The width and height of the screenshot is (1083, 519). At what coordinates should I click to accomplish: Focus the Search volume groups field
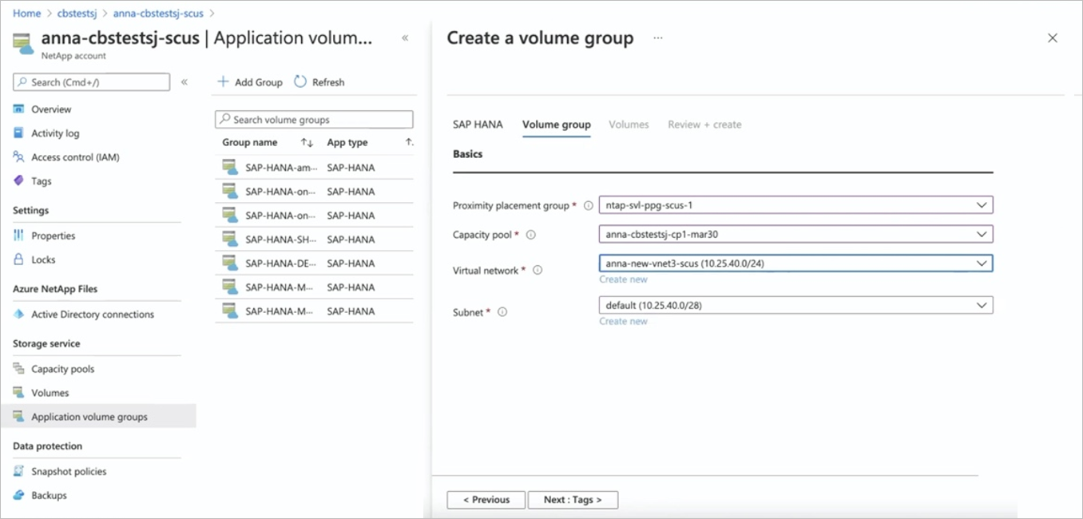pyautogui.click(x=314, y=120)
